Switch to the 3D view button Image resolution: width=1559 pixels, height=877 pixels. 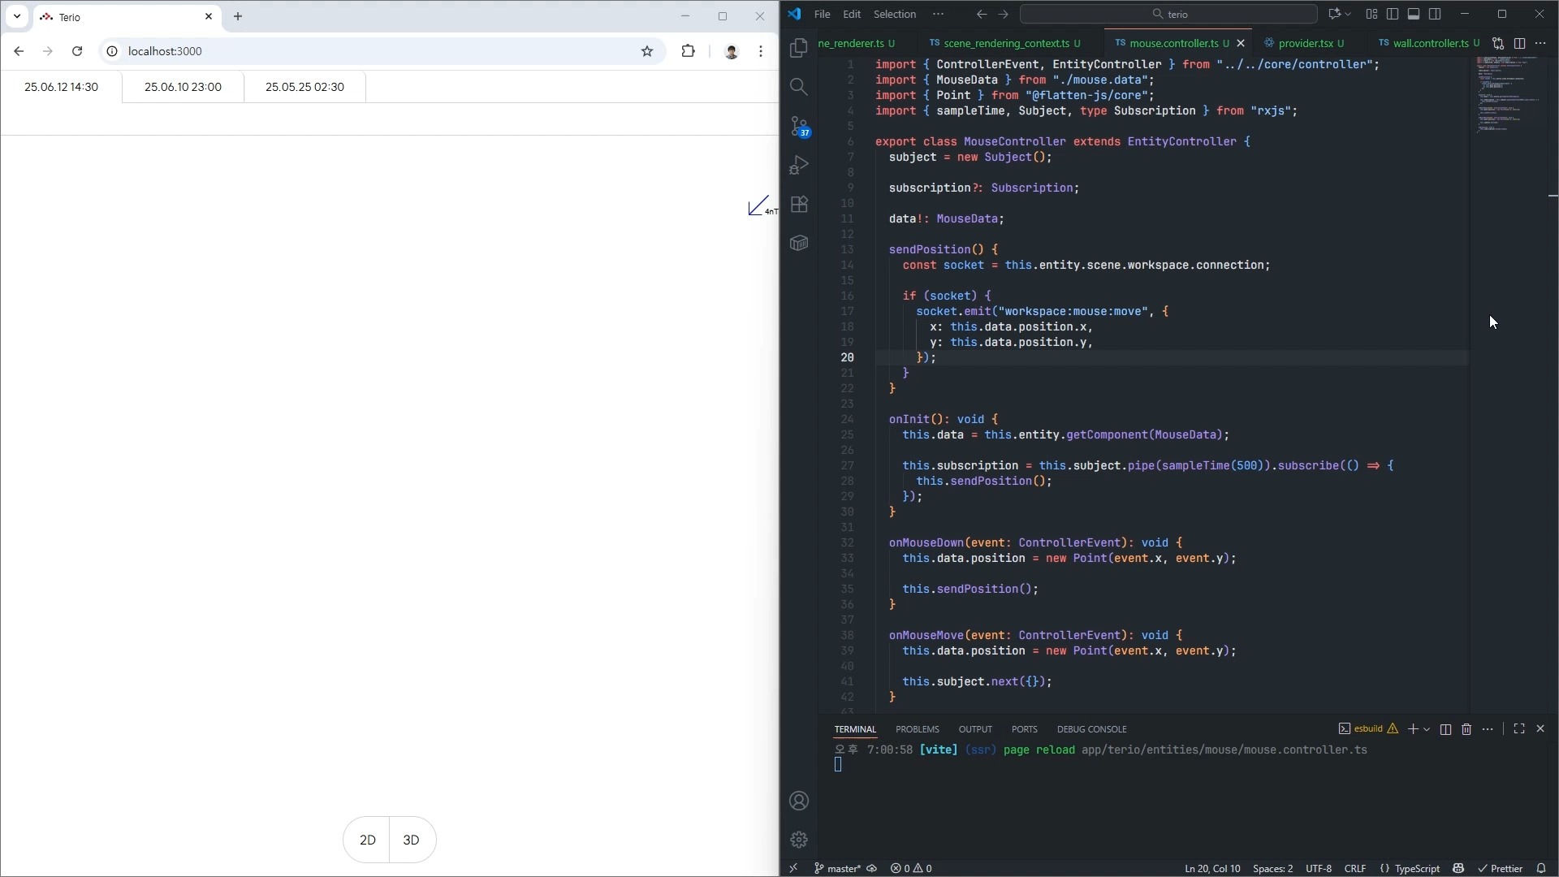[x=412, y=840]
